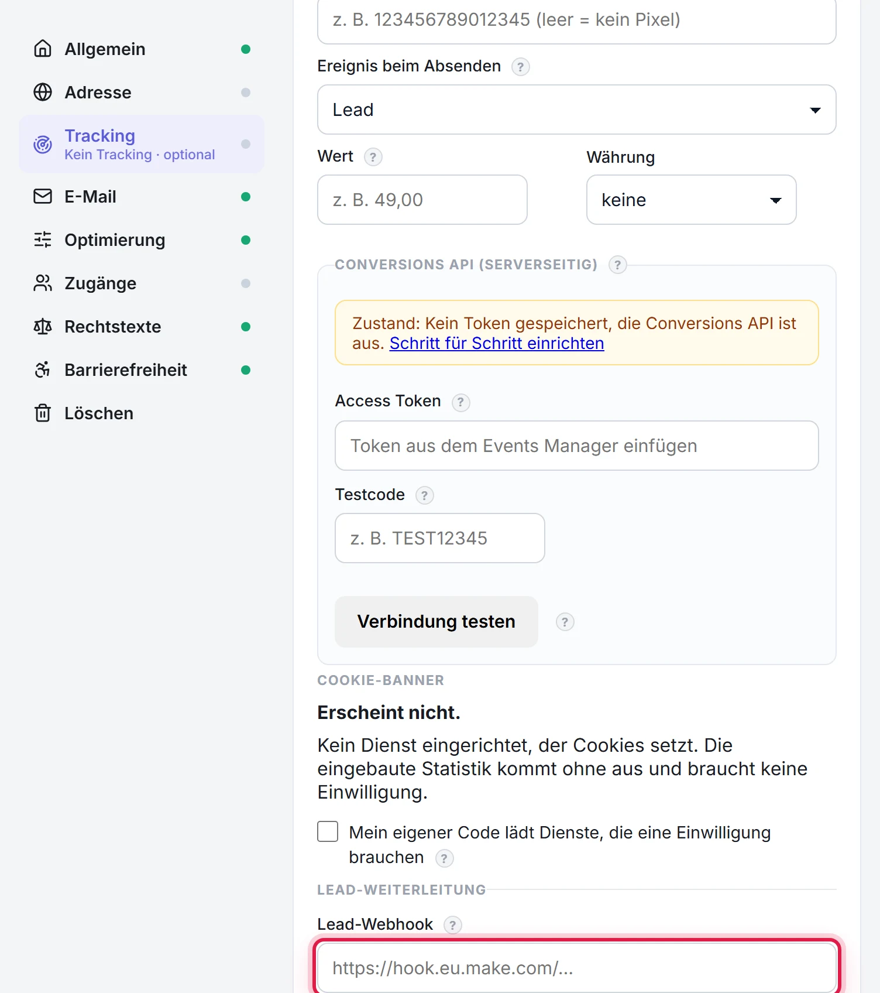Screen dimensions: 880x993
Task: Focus the Testcode input field
Action: pyautogui.click(x=439, y=538)
